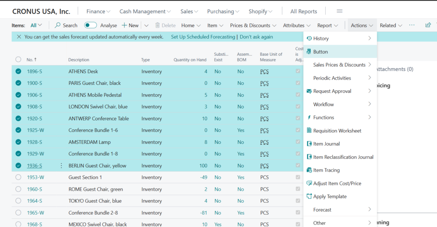
Task: Expand the Cash Management menu
Action: pos(145,11)
